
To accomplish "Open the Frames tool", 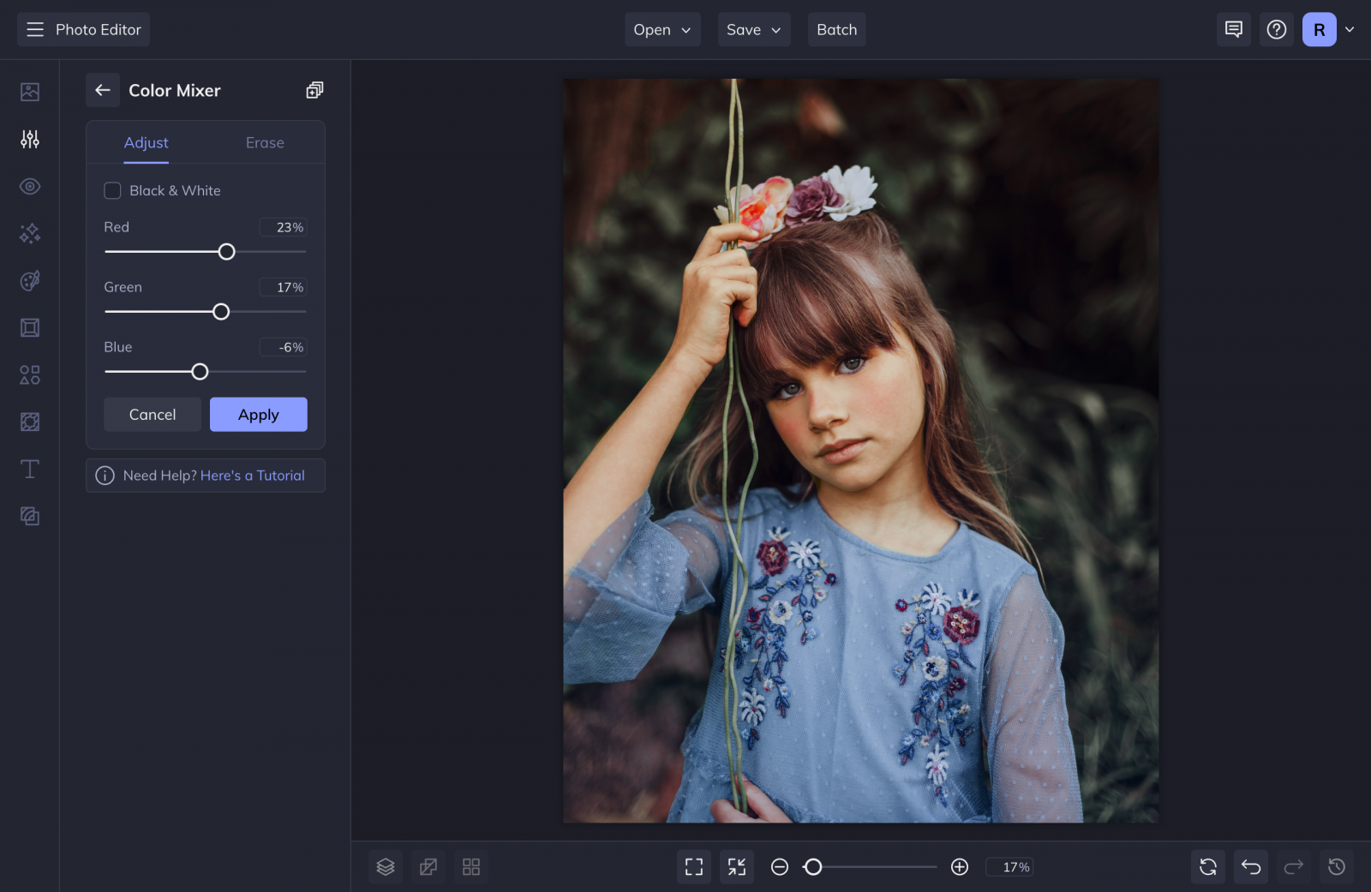I will pyautogui.click(x=29, y=327).
